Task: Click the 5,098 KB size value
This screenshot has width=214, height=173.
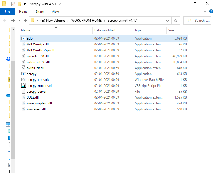Action: coord(181,38)
